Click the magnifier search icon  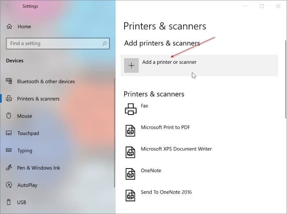click(105, 43)
